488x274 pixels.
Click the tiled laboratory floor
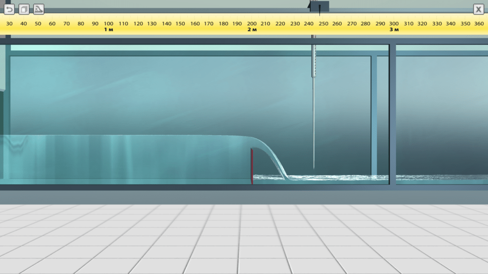(244, 238)
